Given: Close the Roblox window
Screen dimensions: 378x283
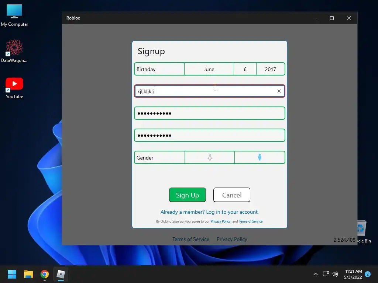Looking at the screenshot, I should (x=348, y=18).
